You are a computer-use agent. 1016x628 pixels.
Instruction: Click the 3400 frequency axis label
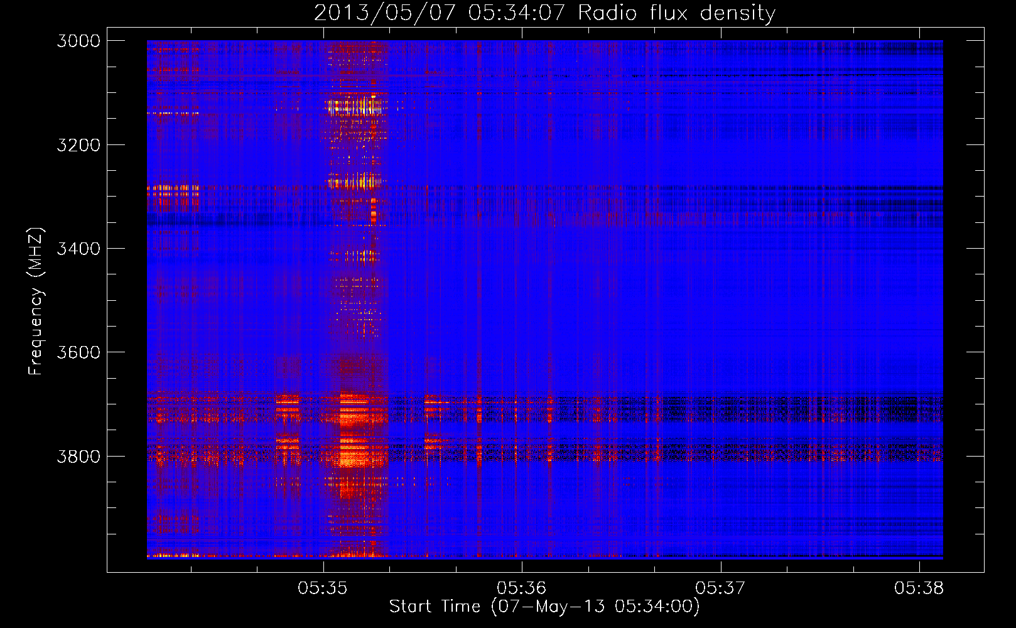click(x=78, y=249)
